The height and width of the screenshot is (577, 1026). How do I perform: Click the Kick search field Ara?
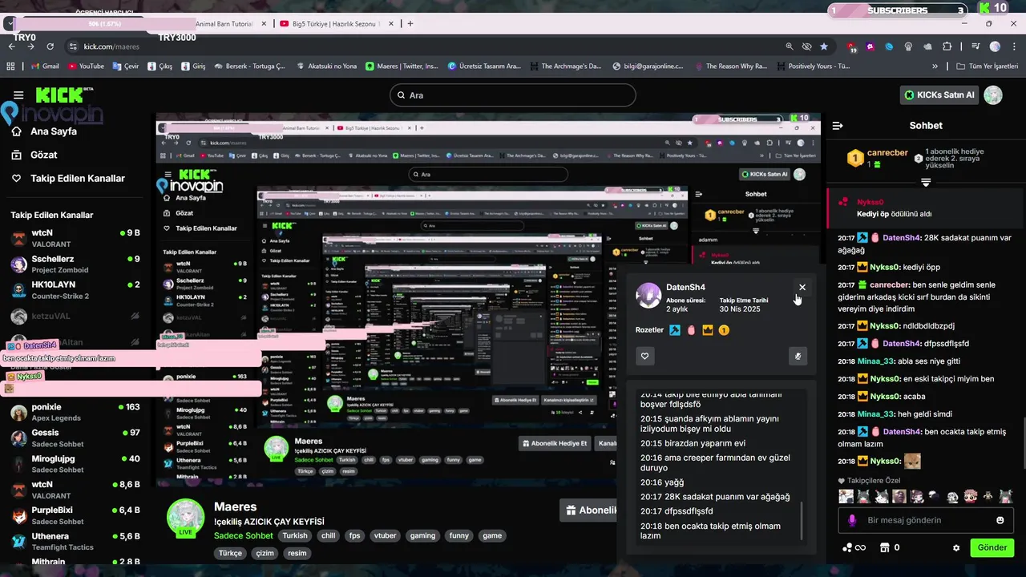[513, 95]
